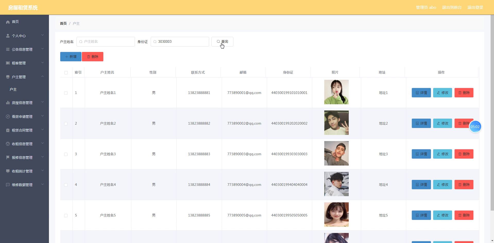Click the photo thumbnail of 户主姓名3
The width and height of the screenshot is (494, 243).
point(336,153)
